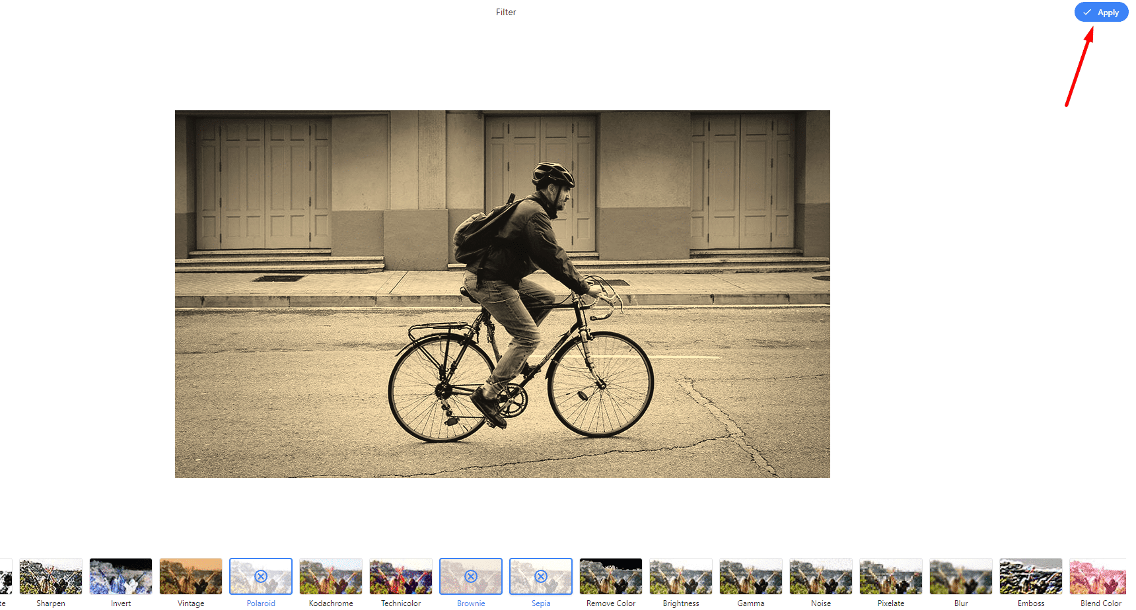
Task: Click the Apply button
Action: pyautogui.click(x=1101, y=13)
